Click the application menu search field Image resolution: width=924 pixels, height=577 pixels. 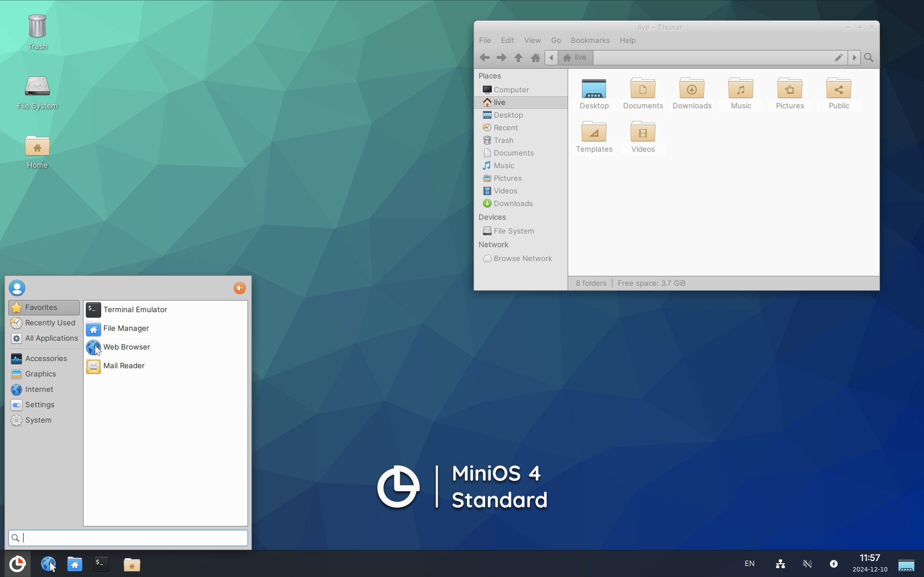coord(128,538)
